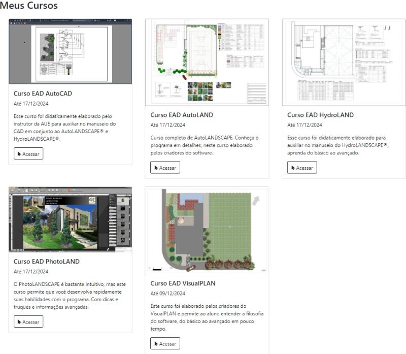The height and width of the screenshot is (354, 406).
Task: Select 'Até 17/12/2024' under Curso EAD PhotoLAND
Action: tap(31, 272)
